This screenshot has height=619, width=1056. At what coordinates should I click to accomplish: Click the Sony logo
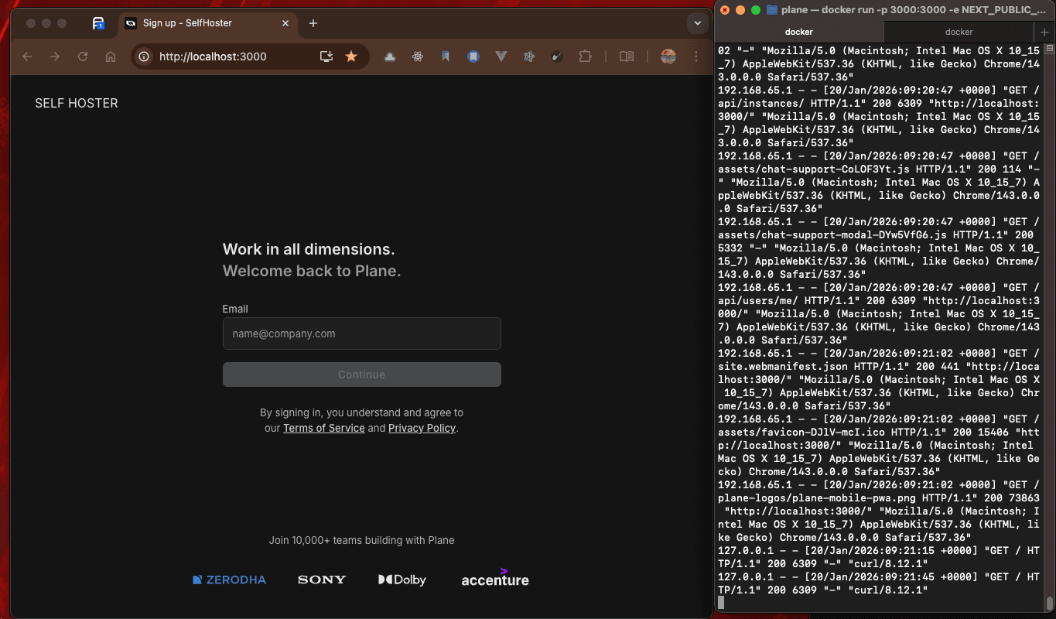322,580
